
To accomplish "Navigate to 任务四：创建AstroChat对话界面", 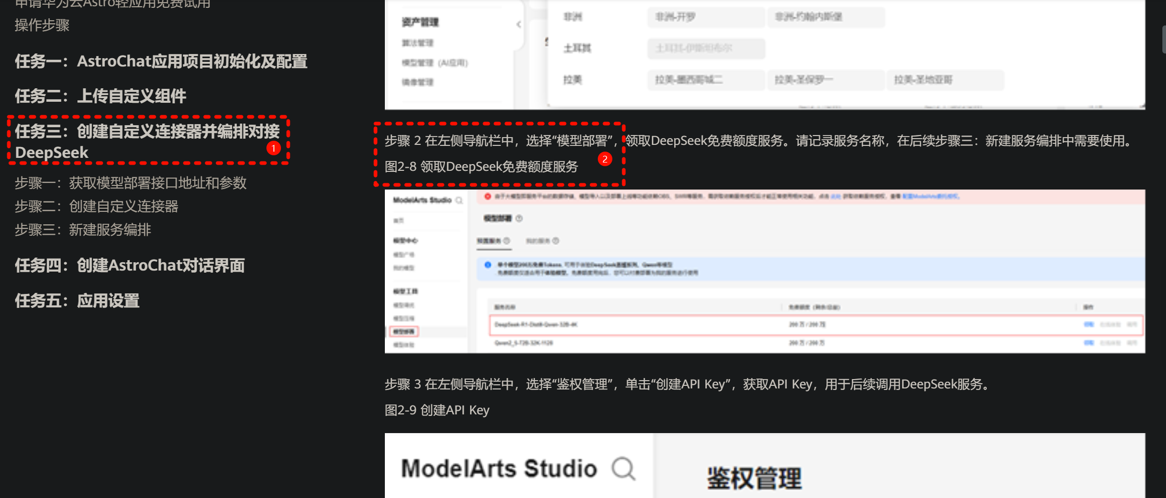I will 129,265.
